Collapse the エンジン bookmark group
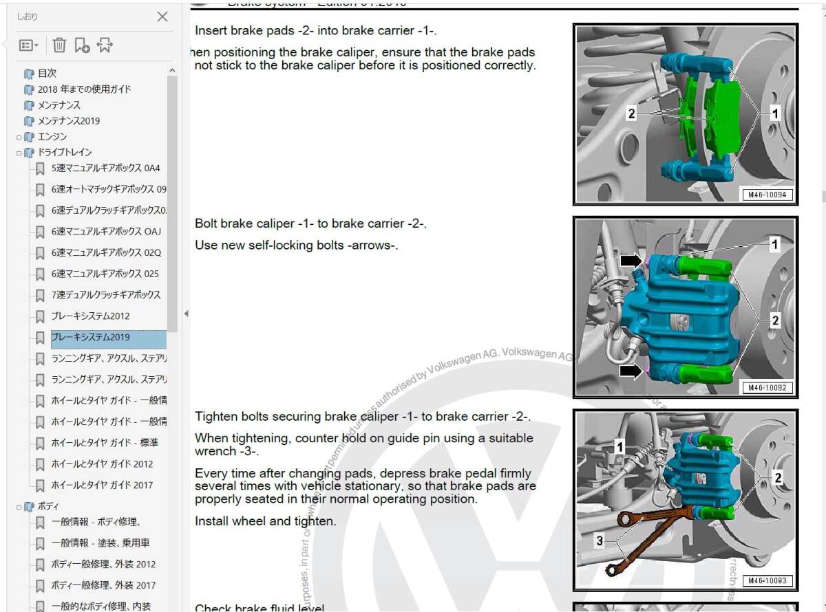 coord(20,137)
